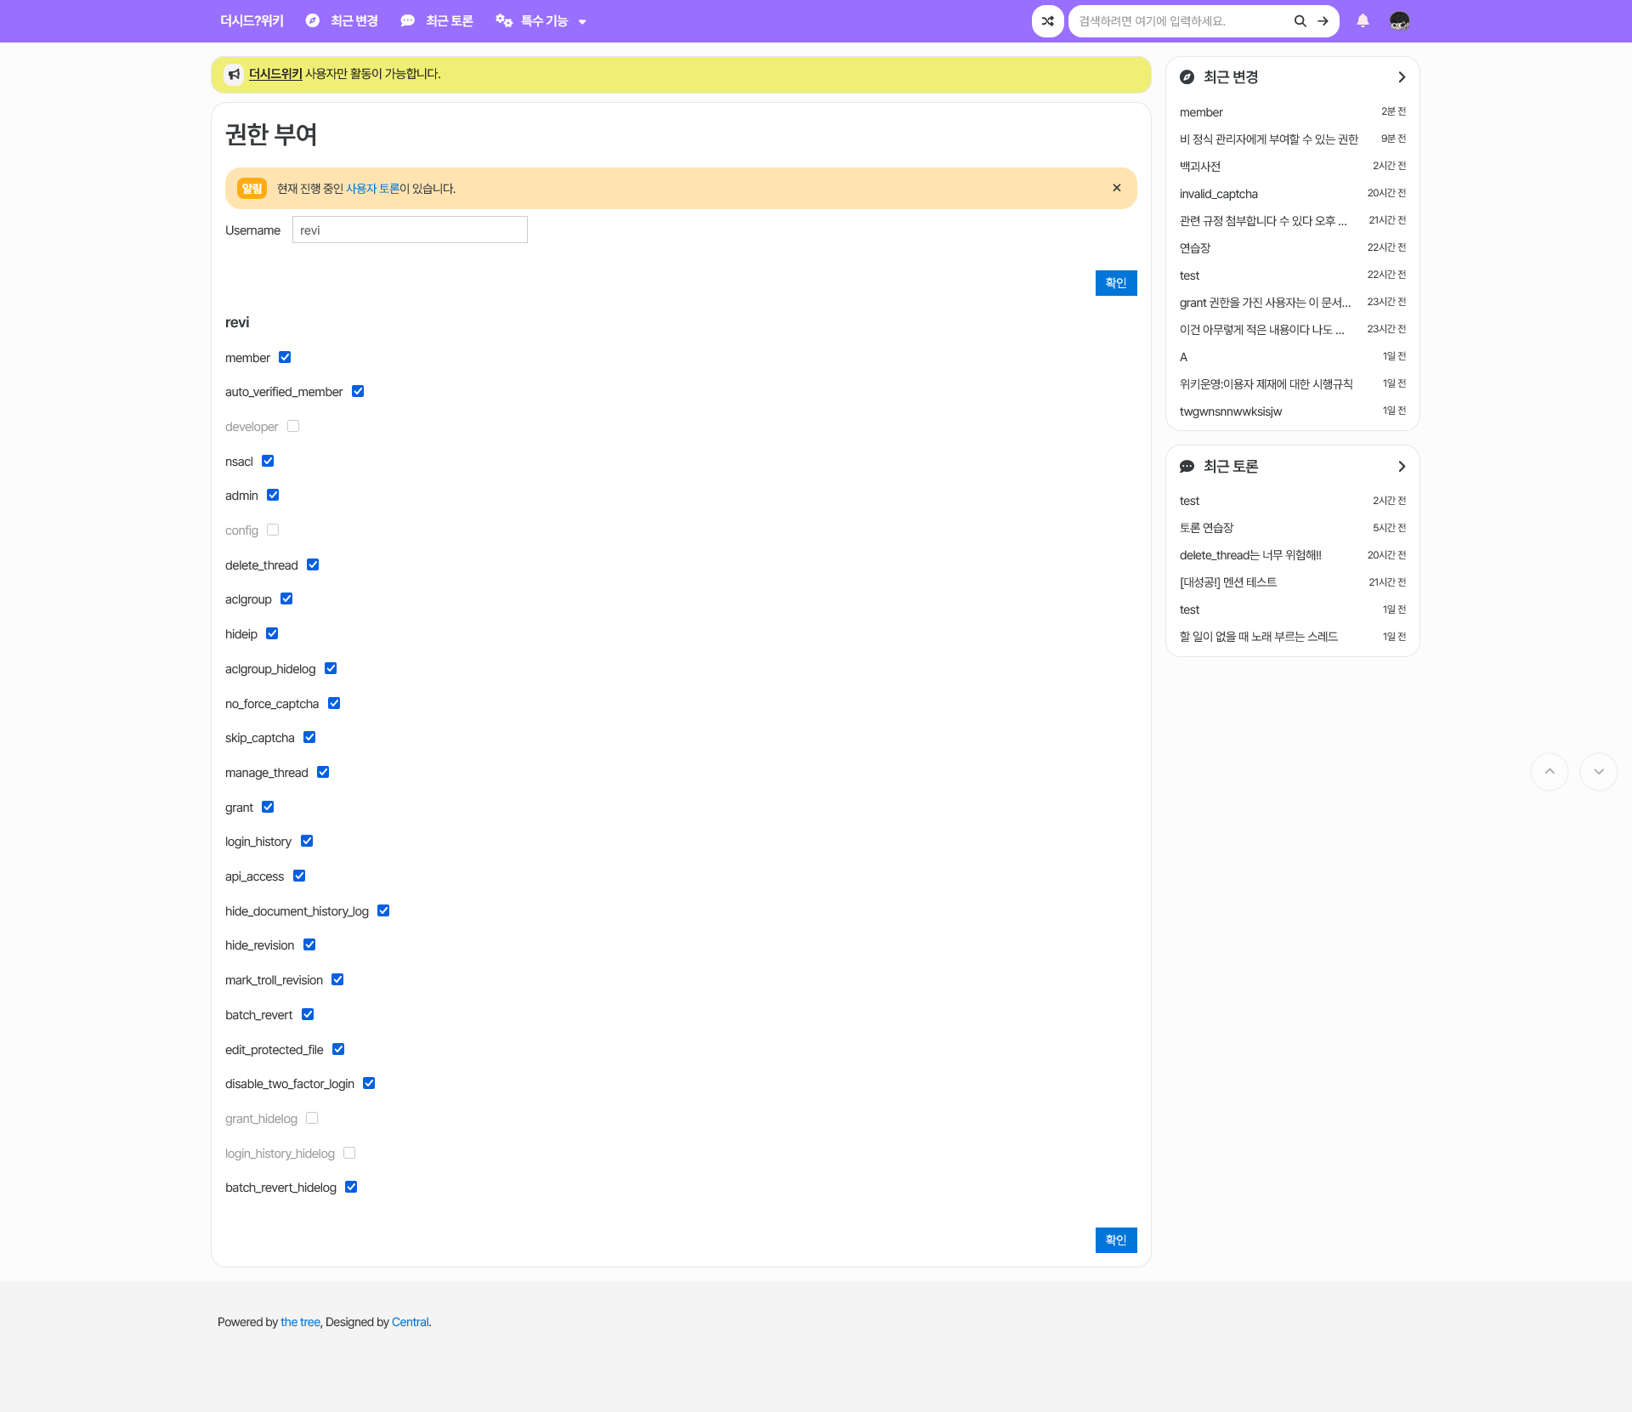Select 최근 변경 in the top navigation
This screenshot has height=1412, width=1632.
[x=354, y=20]
